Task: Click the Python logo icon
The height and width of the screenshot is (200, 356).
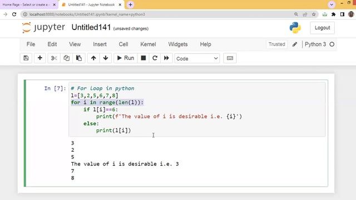Action: point(295,28)
